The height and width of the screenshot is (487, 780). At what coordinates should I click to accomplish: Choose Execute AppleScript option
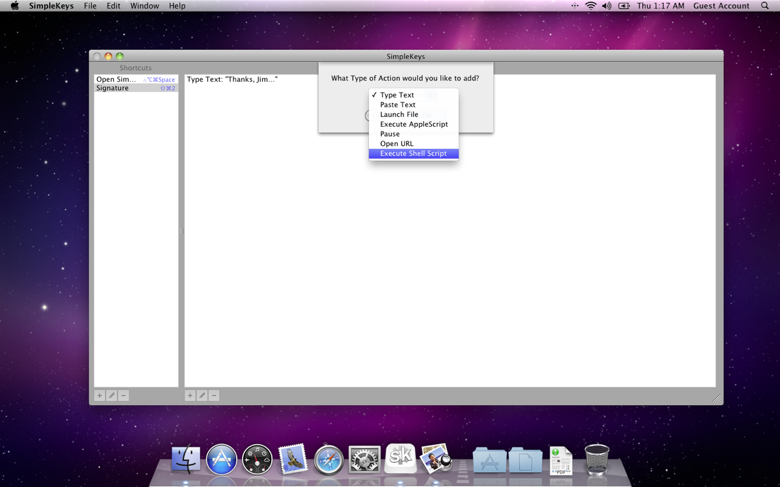(414, 124)
